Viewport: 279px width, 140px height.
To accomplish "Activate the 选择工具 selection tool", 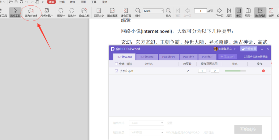I will 15,13.
